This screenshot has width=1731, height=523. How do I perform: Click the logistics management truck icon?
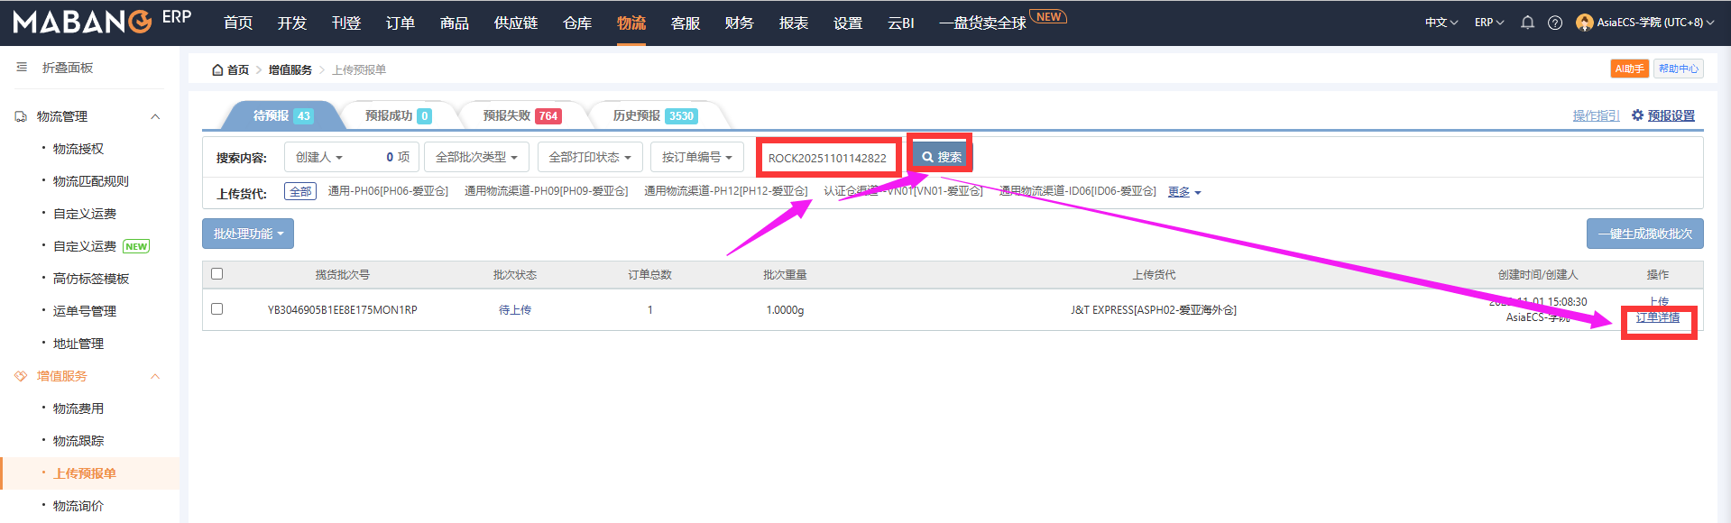pyautogui.click(x=21, y=117)
